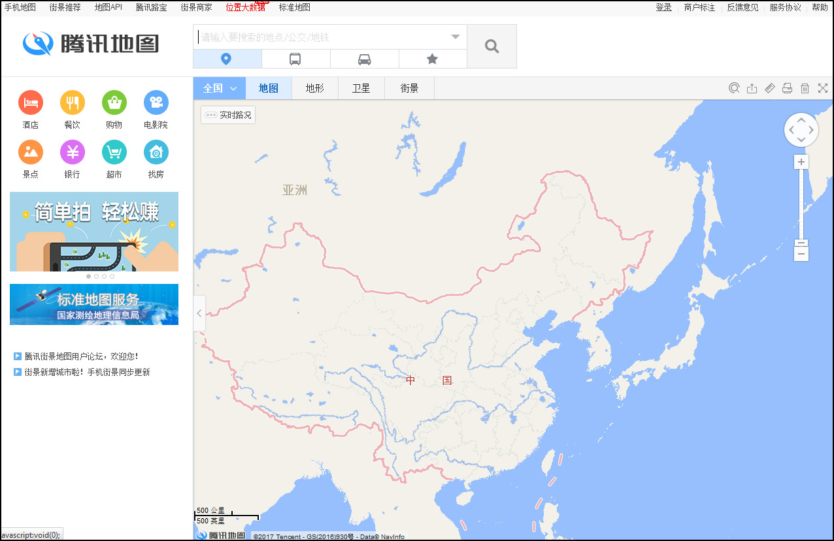This screenshot has width=834, height=541.
Task: Pan map up with compass arrow
Action: [801, 119]
